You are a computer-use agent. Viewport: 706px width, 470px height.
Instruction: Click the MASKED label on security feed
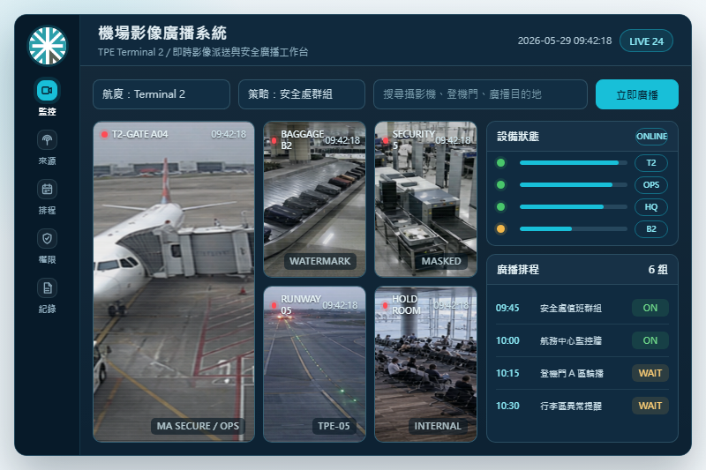441,261
